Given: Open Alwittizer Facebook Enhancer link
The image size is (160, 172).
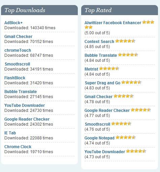Looking at the screenshot, I should (x=113, y=23).
